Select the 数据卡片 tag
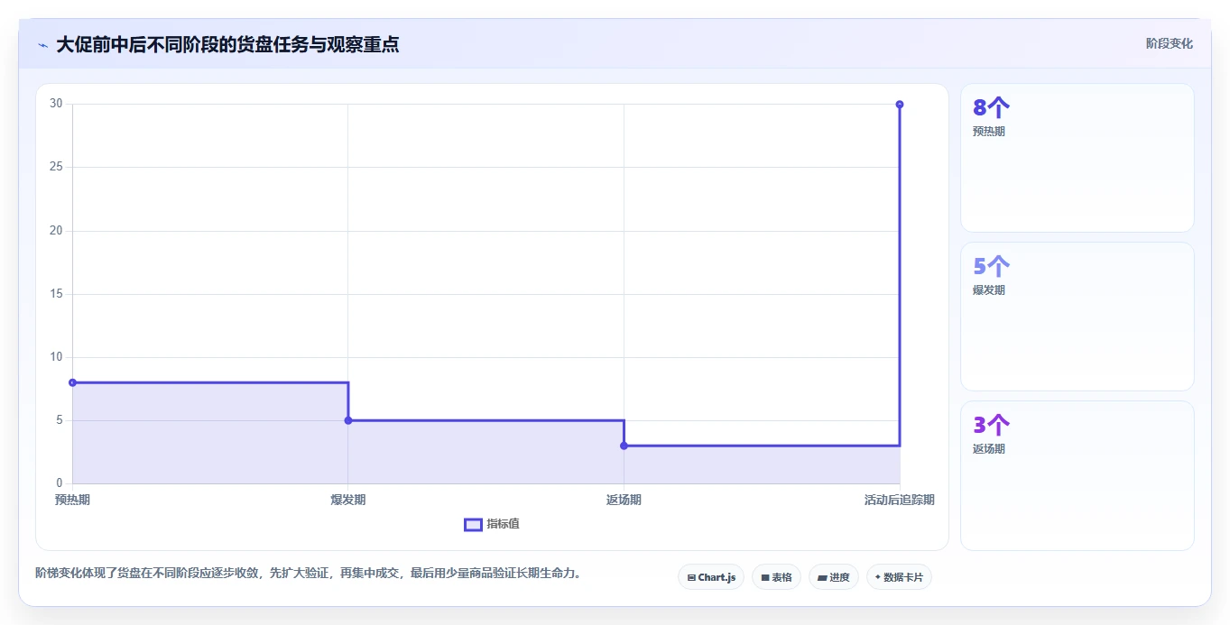 click(899, 577)
